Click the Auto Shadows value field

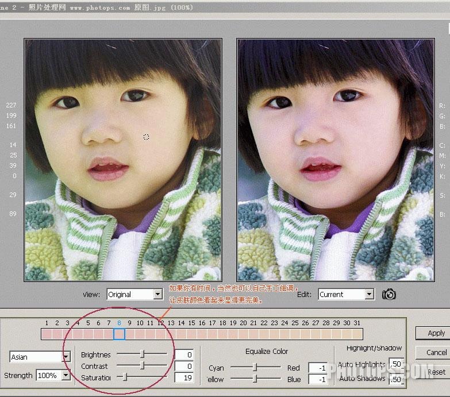(397, 379)
